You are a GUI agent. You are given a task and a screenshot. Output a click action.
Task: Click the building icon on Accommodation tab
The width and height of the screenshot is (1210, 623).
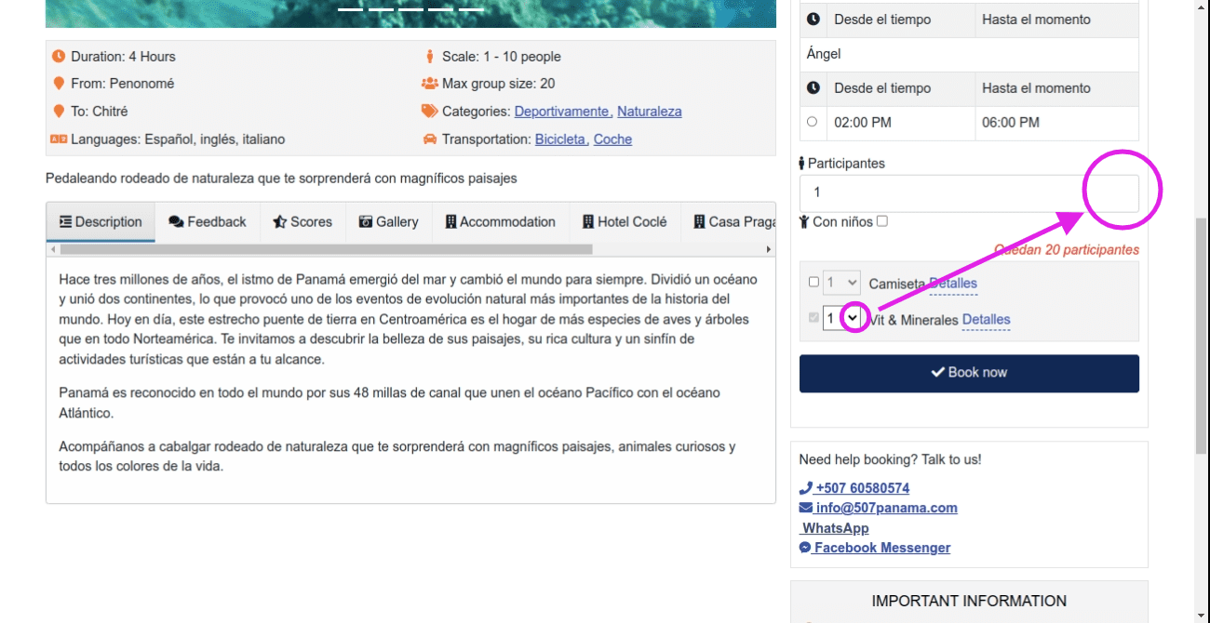pyautogui.click(x=450, y=222)
